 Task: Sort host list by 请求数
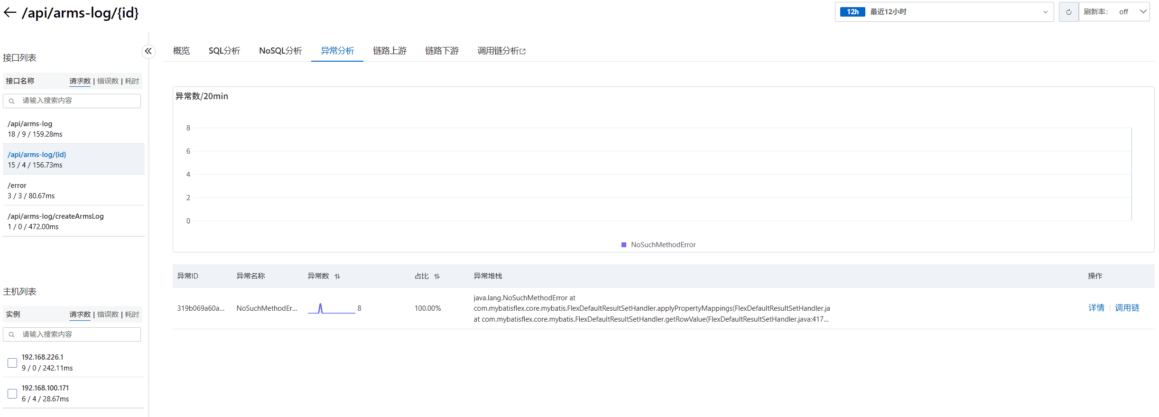[x=80, y=315]
